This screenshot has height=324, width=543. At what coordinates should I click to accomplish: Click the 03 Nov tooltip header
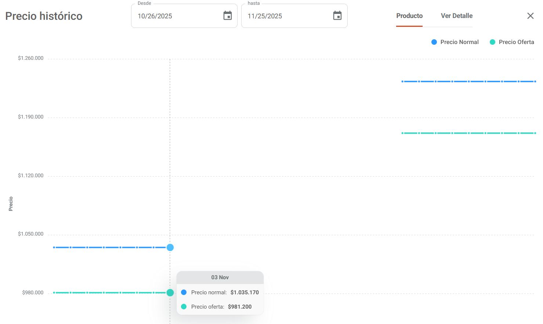coord(220,277)
